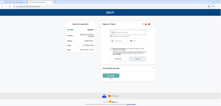Close the AI VIVA tab

pos(26,2)
